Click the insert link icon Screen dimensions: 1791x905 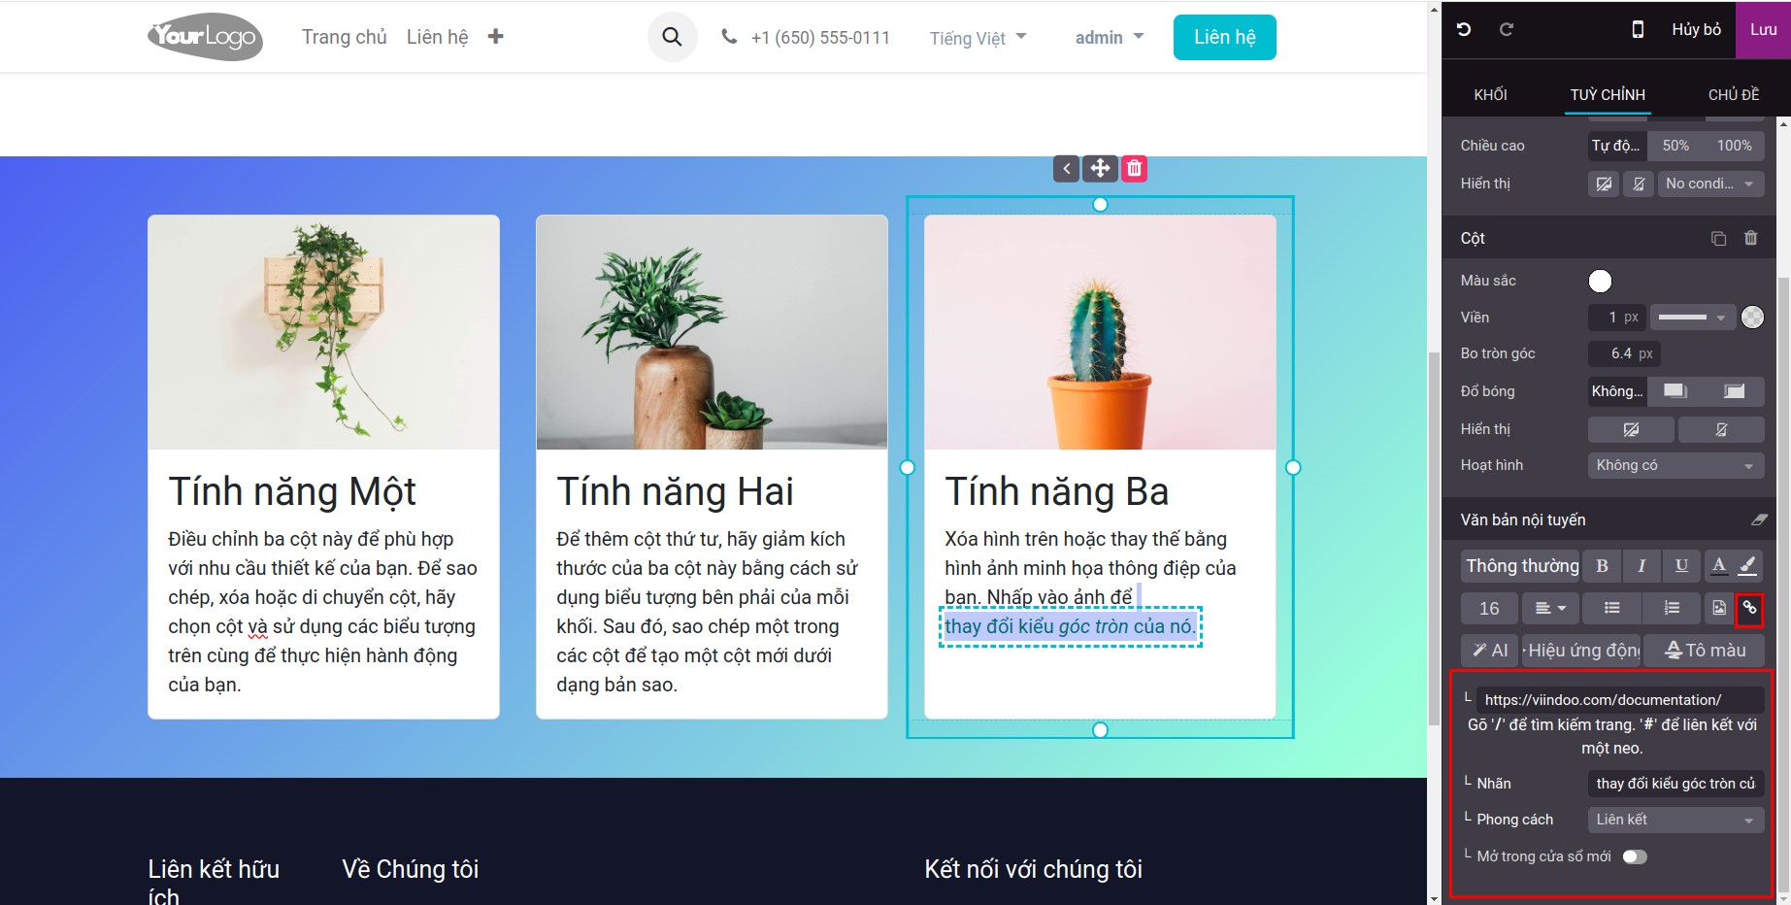pos(1750,608)
